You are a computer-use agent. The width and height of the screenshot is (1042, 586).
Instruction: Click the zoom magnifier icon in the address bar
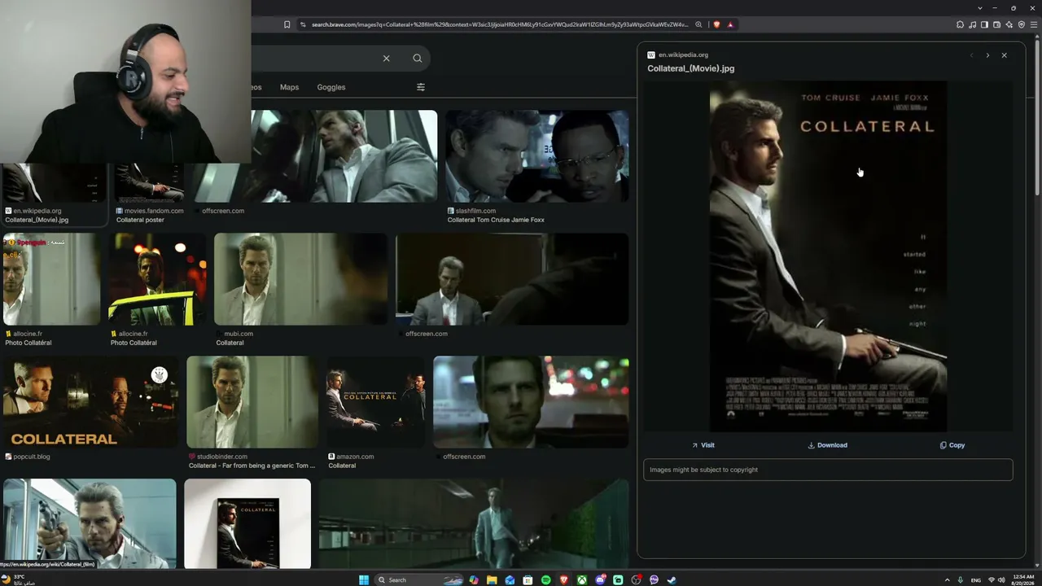(x=698, y=24)
